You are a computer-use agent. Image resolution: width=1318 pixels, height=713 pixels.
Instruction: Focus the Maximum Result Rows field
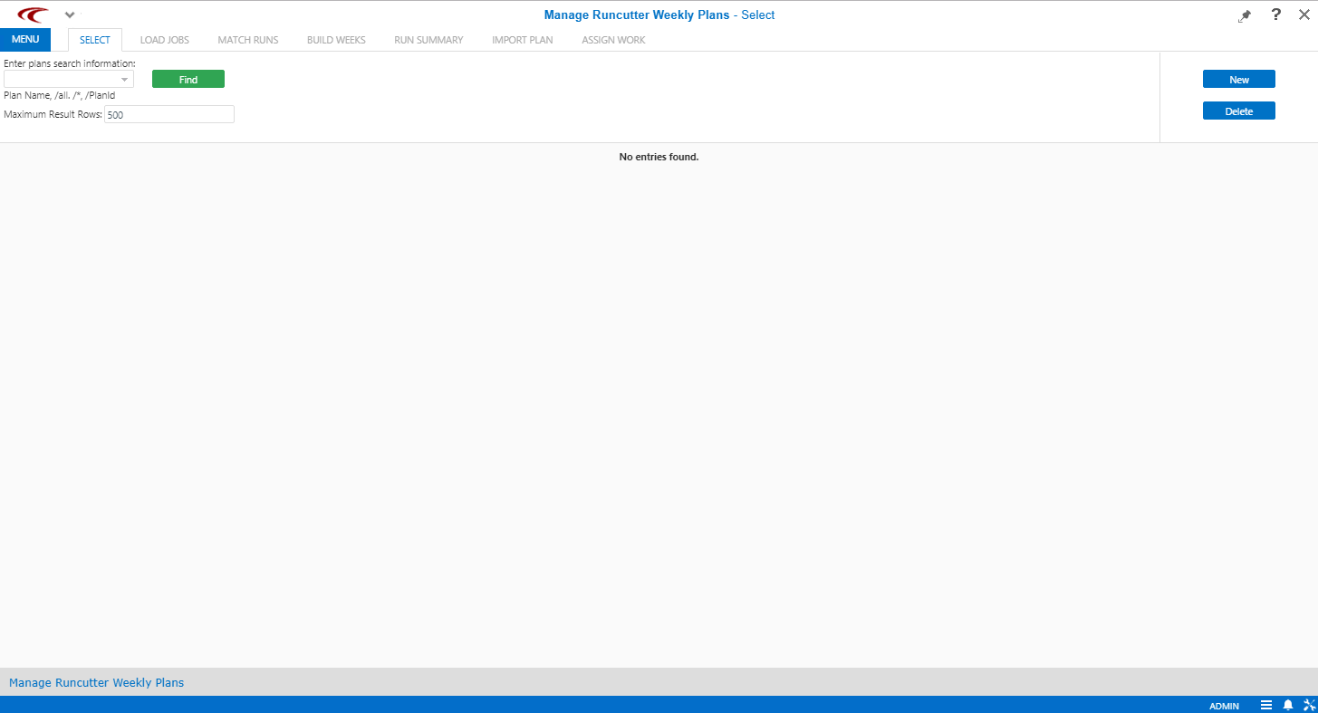coord(169,115)
